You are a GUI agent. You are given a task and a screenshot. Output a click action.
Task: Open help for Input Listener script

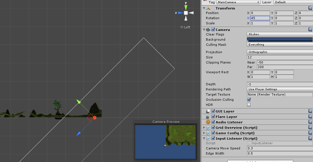(x=310, y=138)
